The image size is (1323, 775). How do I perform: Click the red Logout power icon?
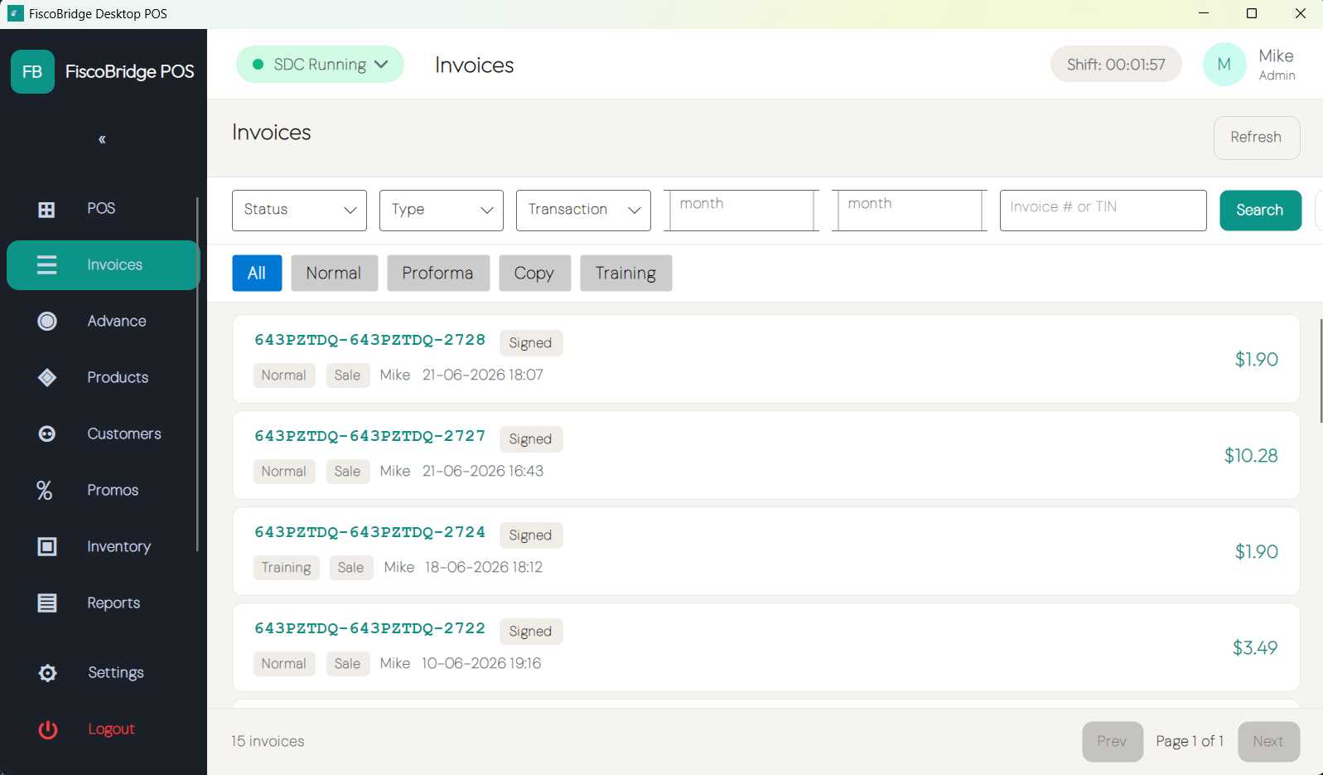click(x=48, y=729)
